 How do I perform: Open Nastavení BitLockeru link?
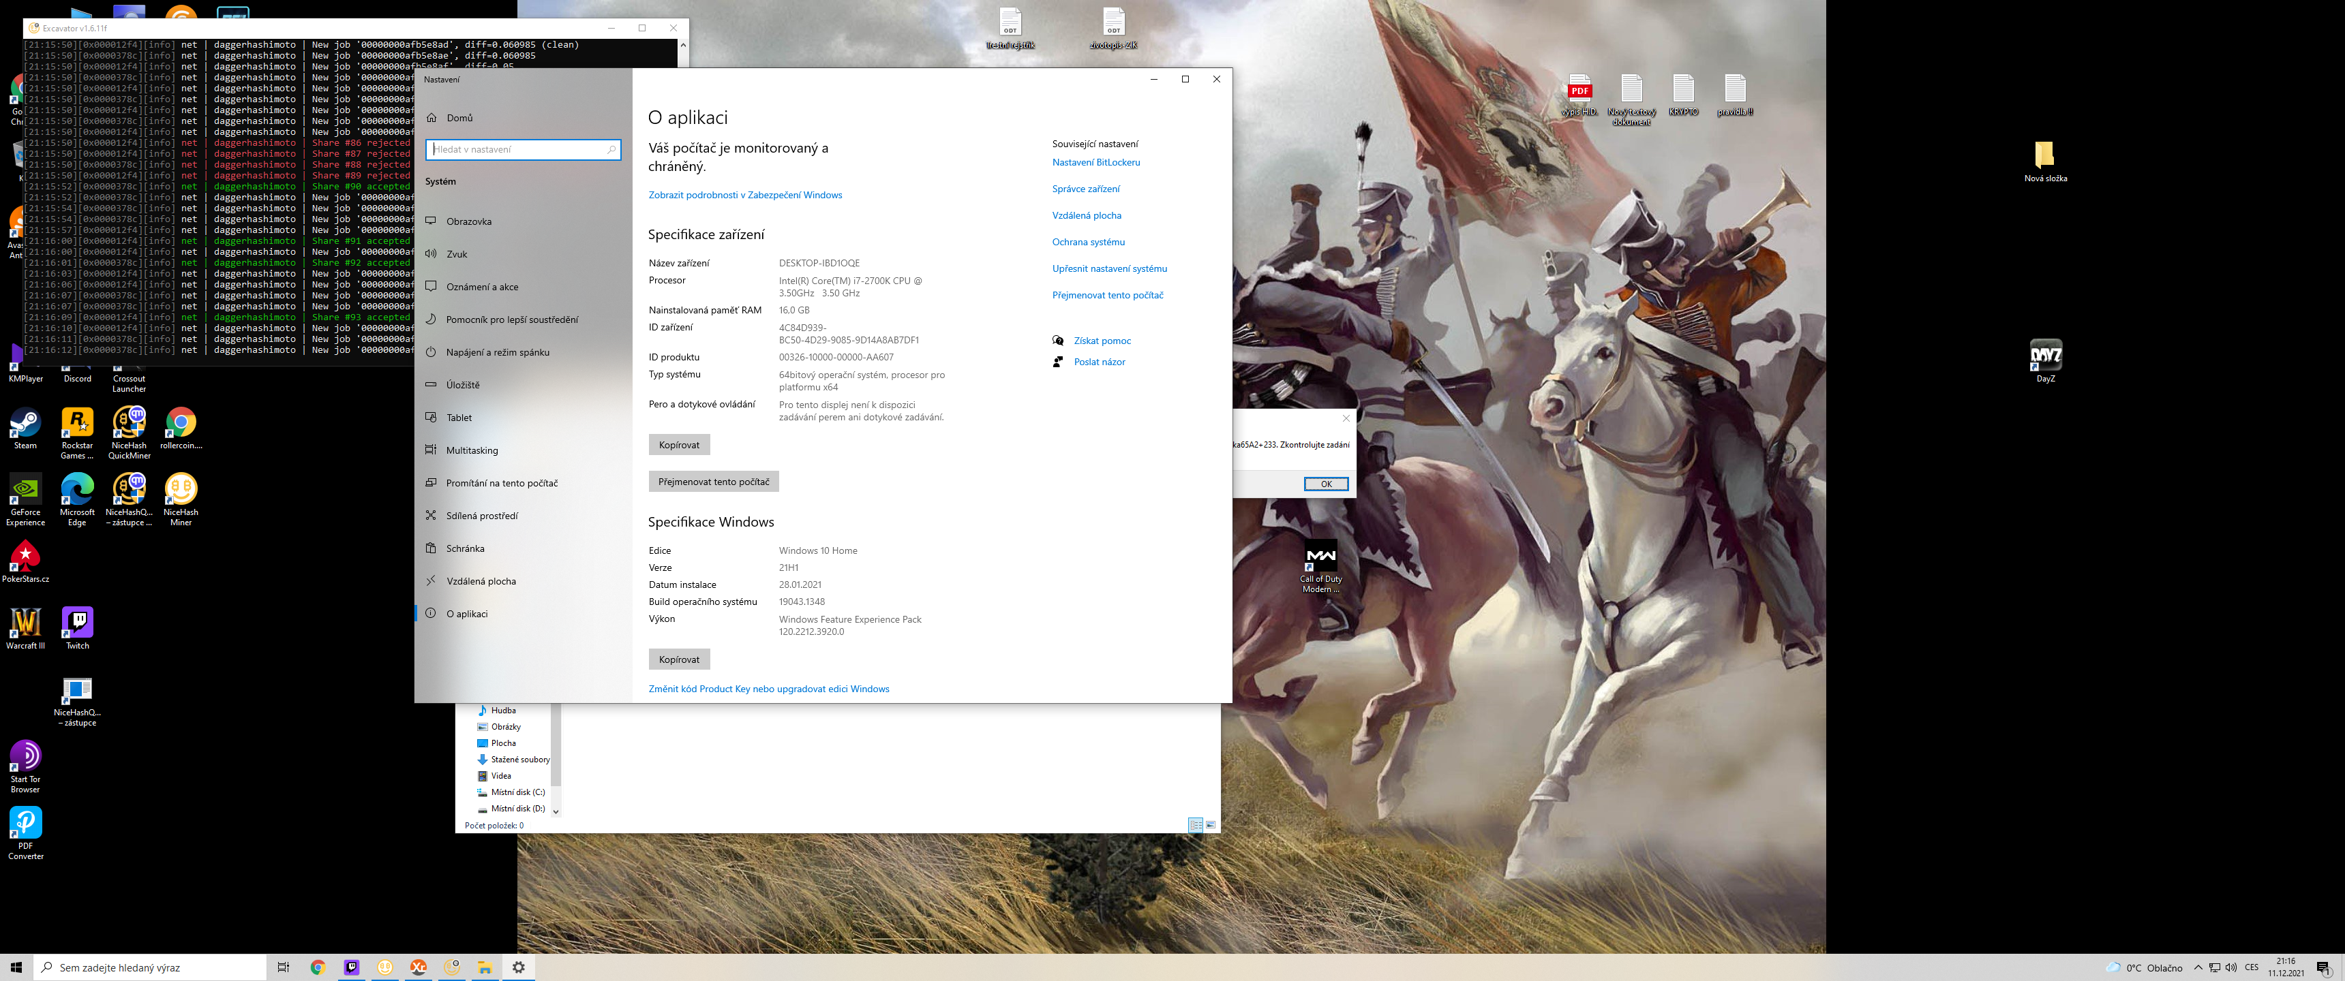pyautogui.click(x=1096, y=162)
